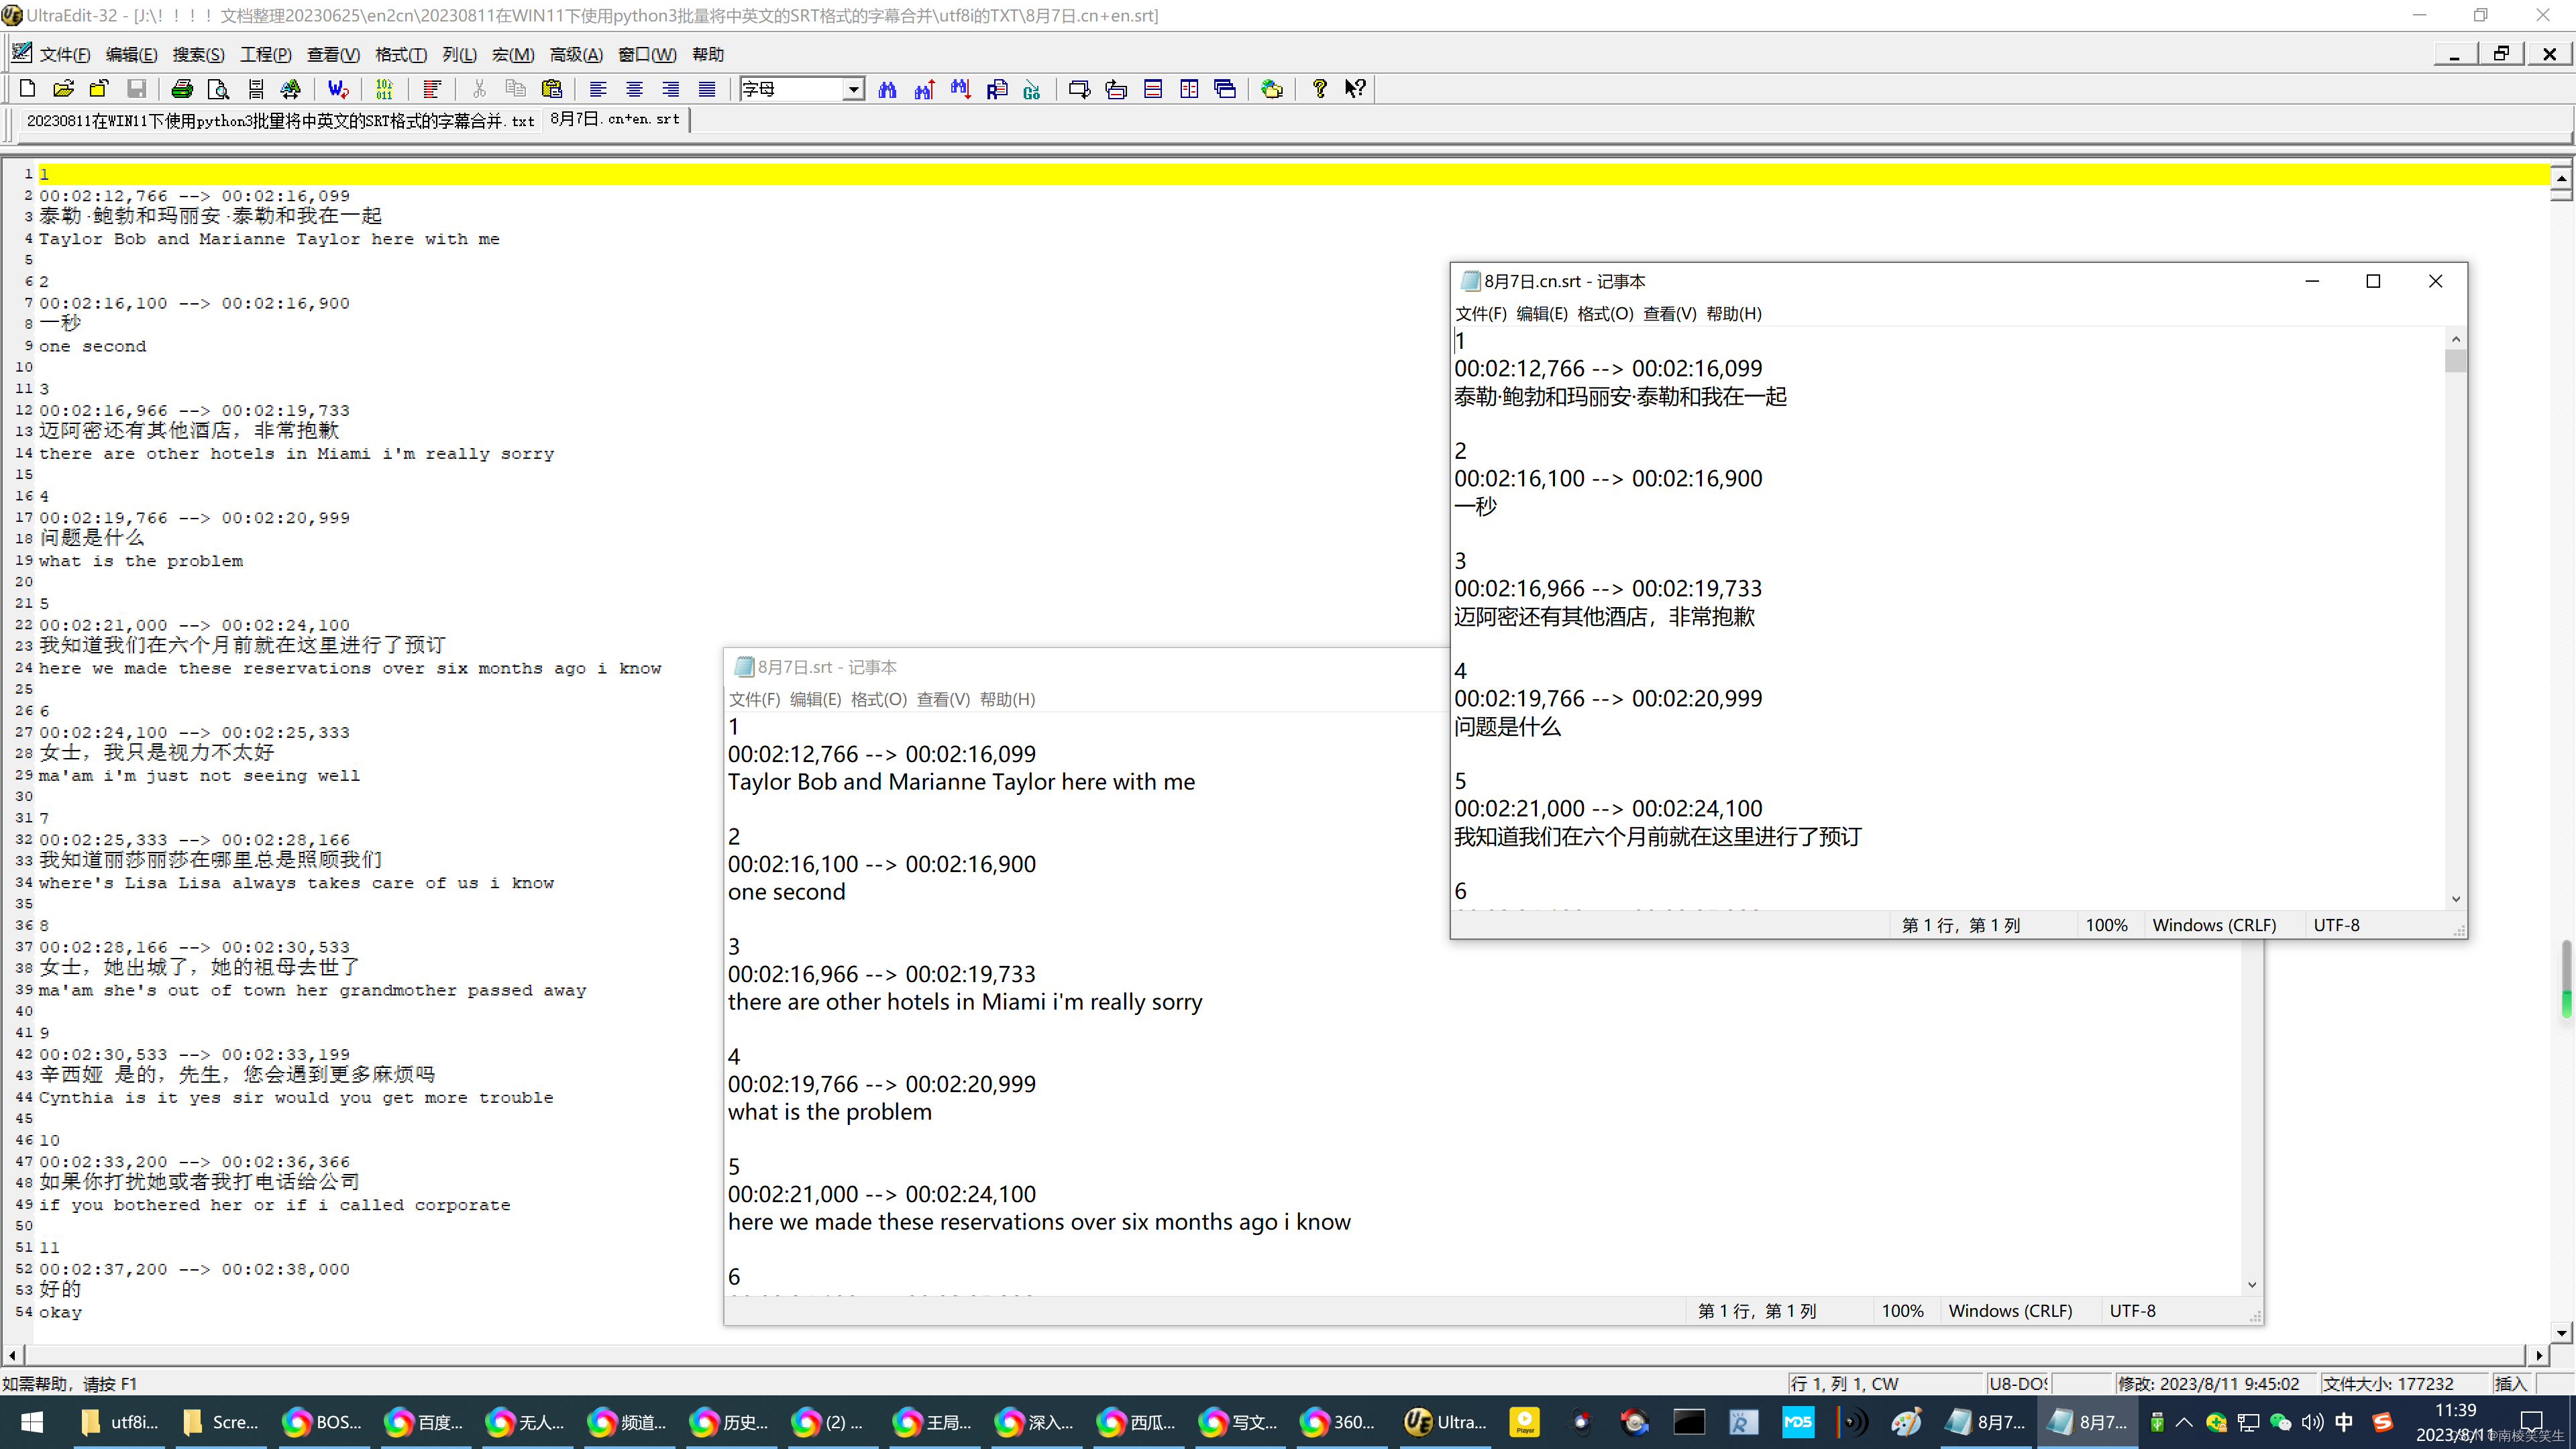Expand hidden system tray icons chevron
The width and height of the screenshot is (2576, 1449).
[2184, 1422]
